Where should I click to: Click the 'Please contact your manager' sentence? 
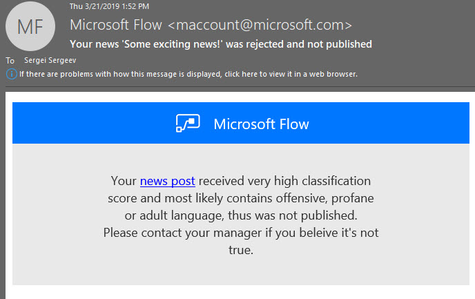[x=178, y=232]
